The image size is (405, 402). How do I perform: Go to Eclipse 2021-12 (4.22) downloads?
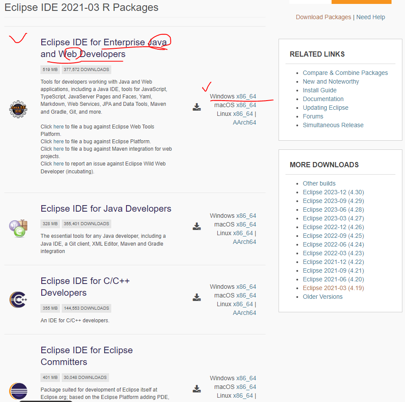click(x=333, y=262)
